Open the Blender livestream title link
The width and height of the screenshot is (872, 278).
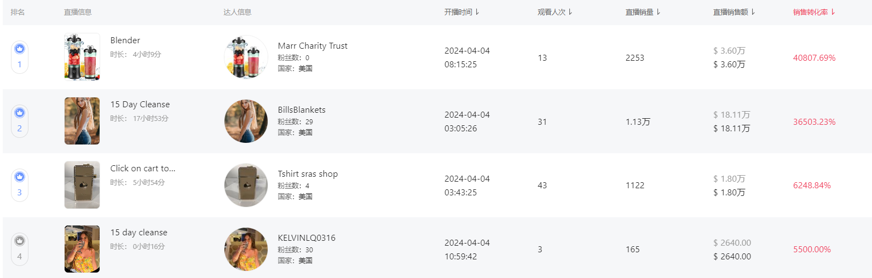pos(125,40)
